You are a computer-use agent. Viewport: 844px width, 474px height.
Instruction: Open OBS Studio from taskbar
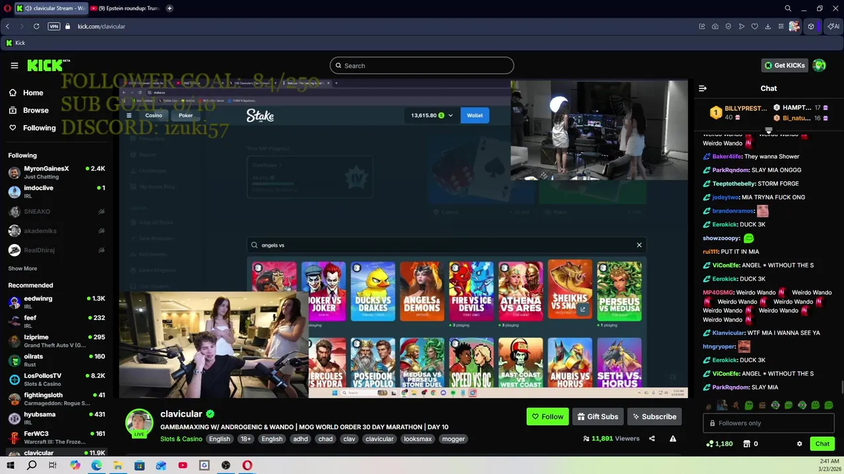point(226,465)
